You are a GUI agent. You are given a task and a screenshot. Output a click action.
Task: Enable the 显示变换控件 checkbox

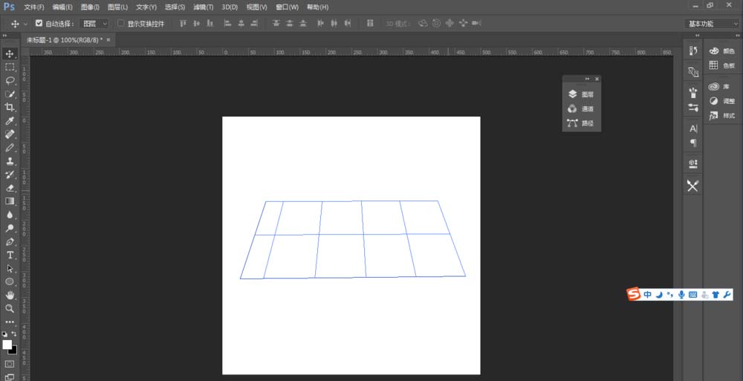pyautogui.click(x=122, y=24)
